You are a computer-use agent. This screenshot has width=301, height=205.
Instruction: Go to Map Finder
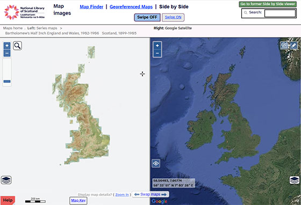click(91, 7)
